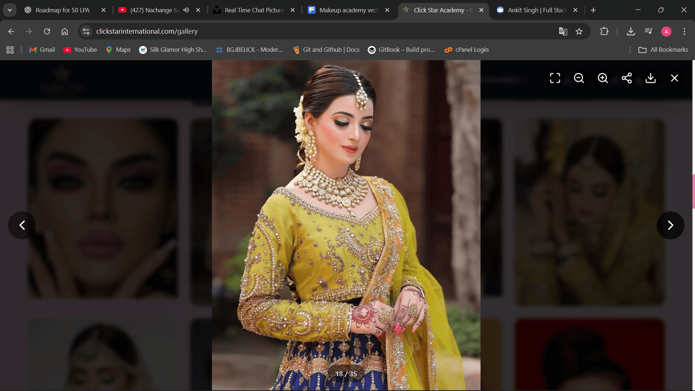Open the tab search dropdown
The image size is (695, 391).
(10, 10)
